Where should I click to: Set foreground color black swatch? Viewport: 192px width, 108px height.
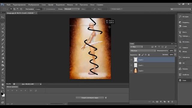2,94
